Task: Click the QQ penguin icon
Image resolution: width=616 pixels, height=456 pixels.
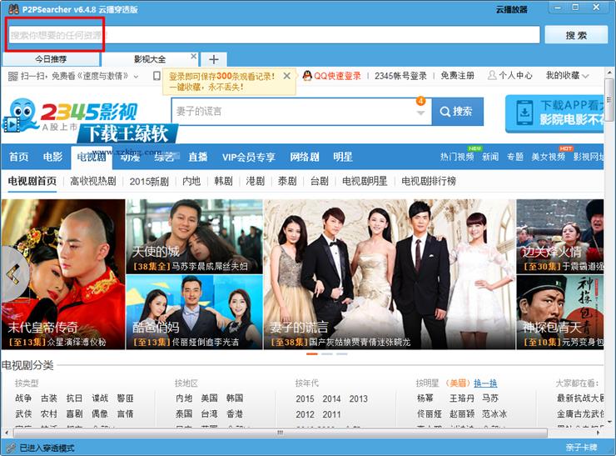Action: tap(307, 76)
